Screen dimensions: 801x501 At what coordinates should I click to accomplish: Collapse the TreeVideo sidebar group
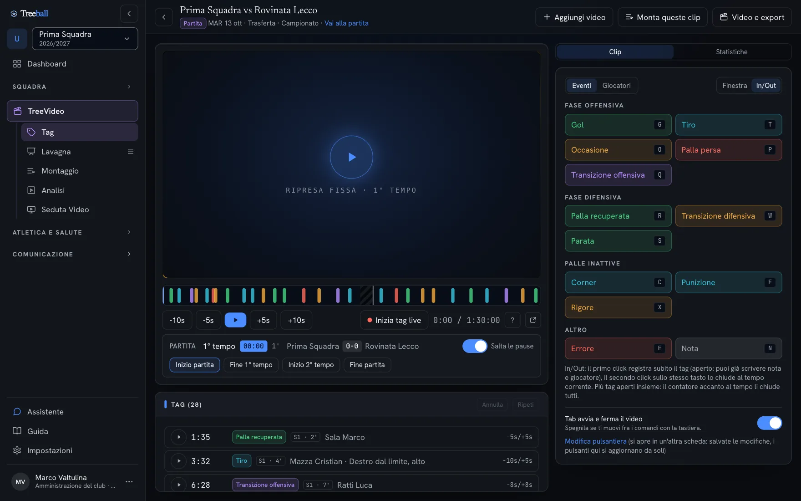72,111
